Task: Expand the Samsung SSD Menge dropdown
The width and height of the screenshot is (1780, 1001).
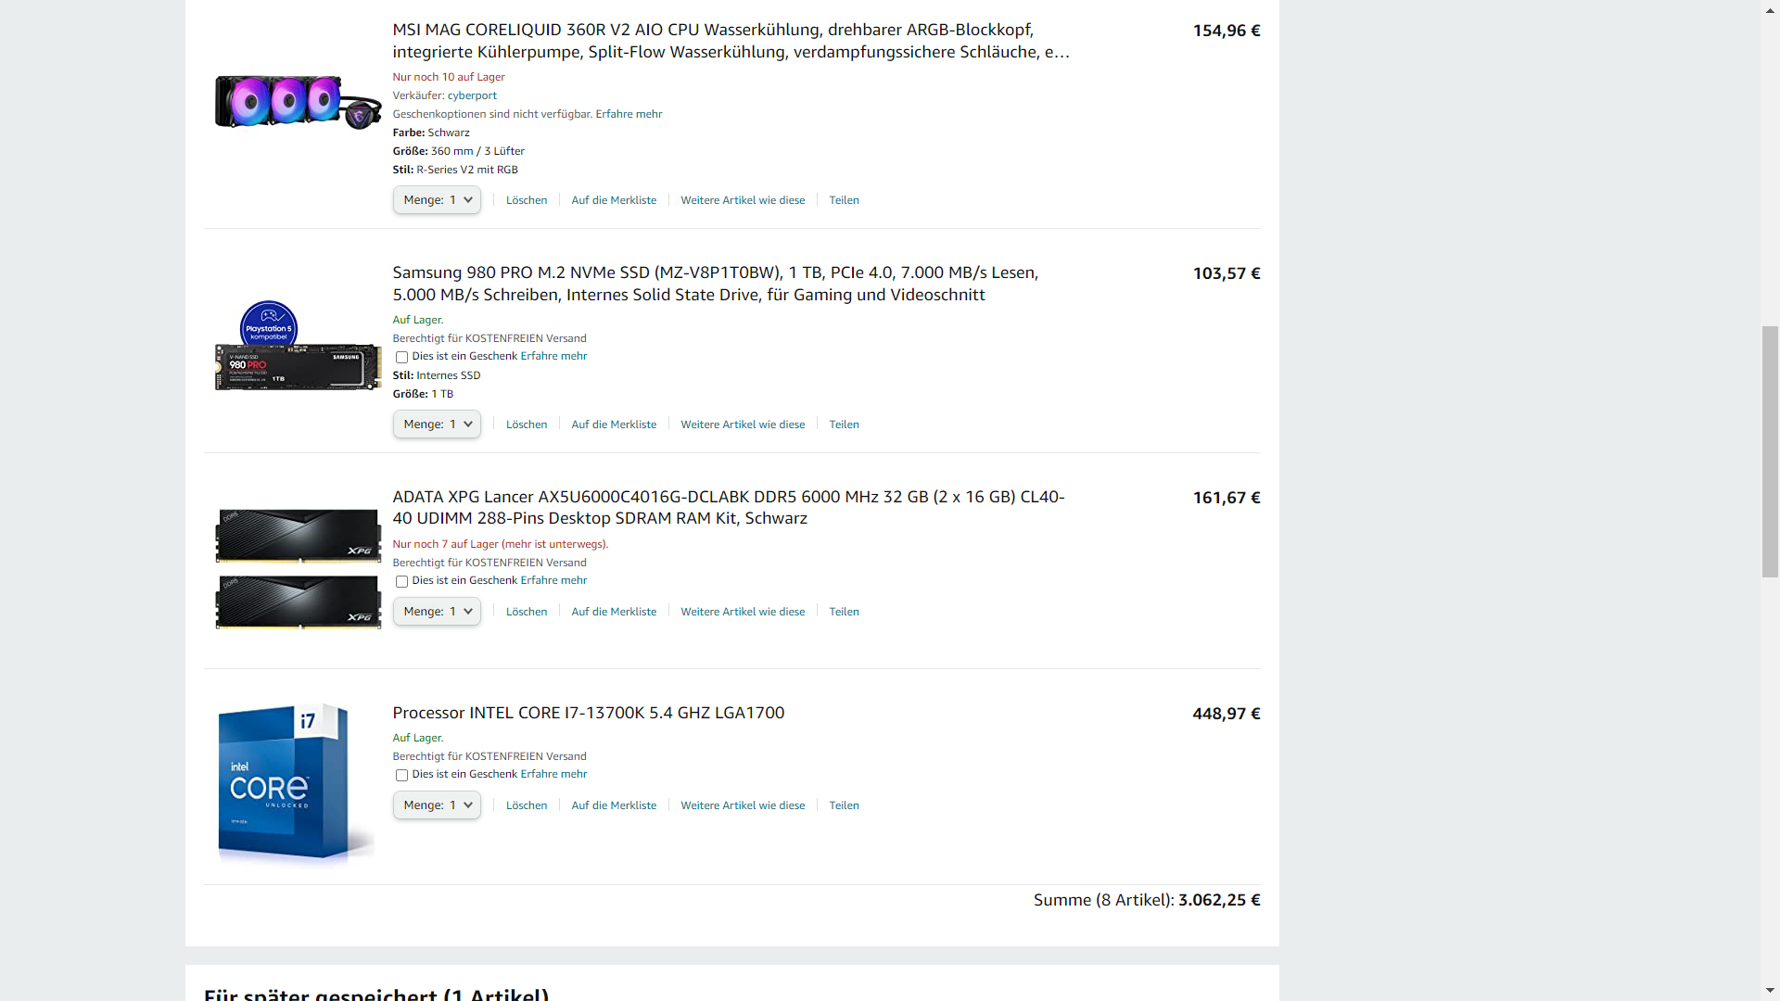Action: [x=437, y=424]
